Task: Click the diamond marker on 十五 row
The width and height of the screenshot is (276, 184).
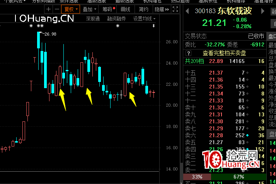Action: [247, 73]
